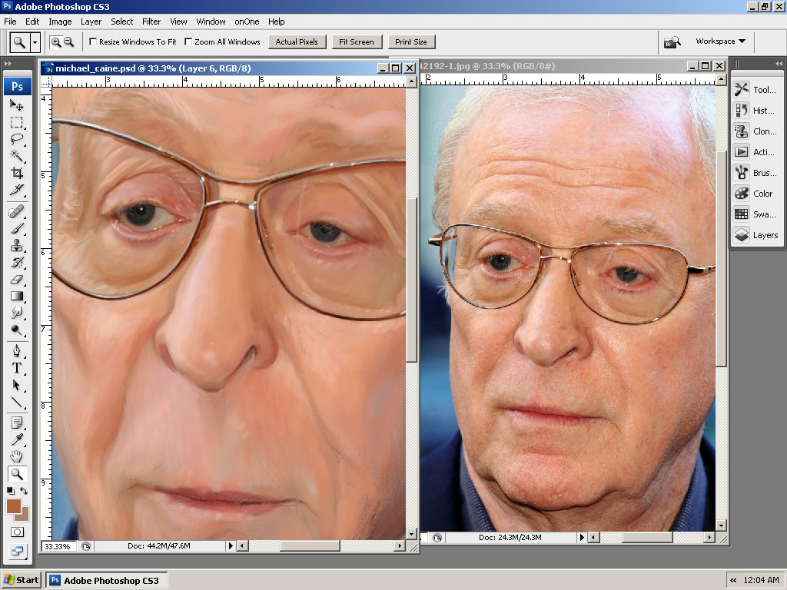Click zoom percentage field 33.33%

[58, 546]
